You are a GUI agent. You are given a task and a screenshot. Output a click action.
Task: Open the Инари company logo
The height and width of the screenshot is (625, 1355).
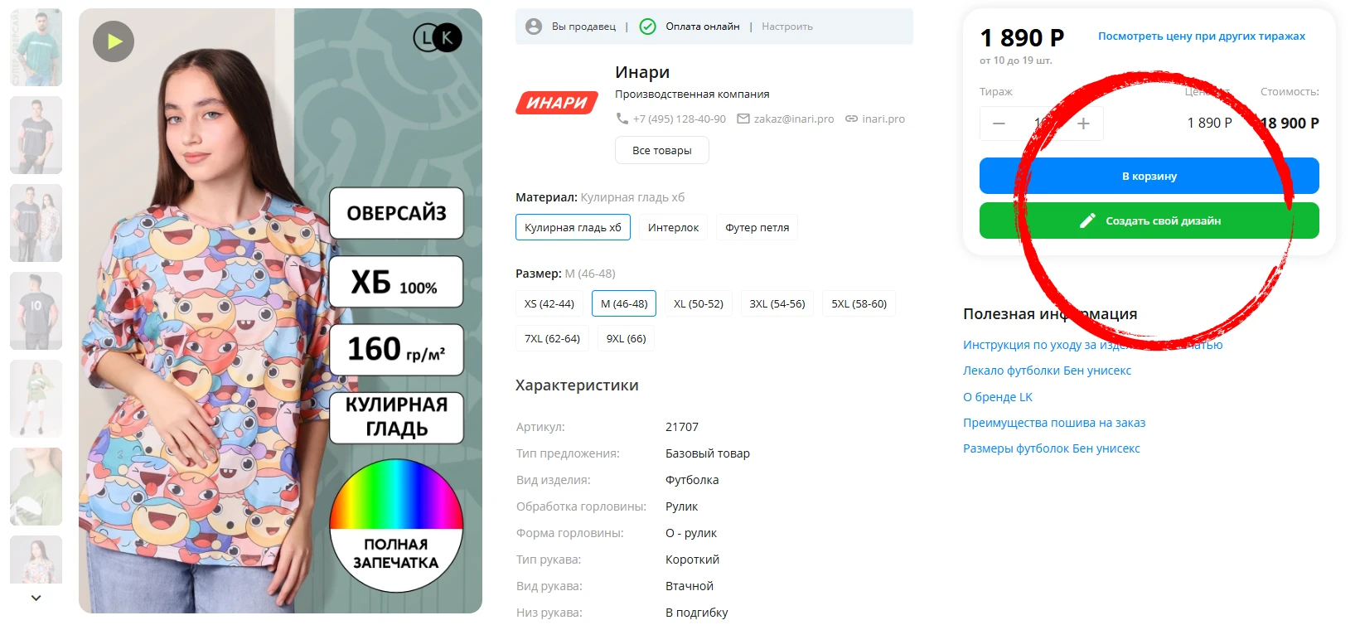coord(557,103)
